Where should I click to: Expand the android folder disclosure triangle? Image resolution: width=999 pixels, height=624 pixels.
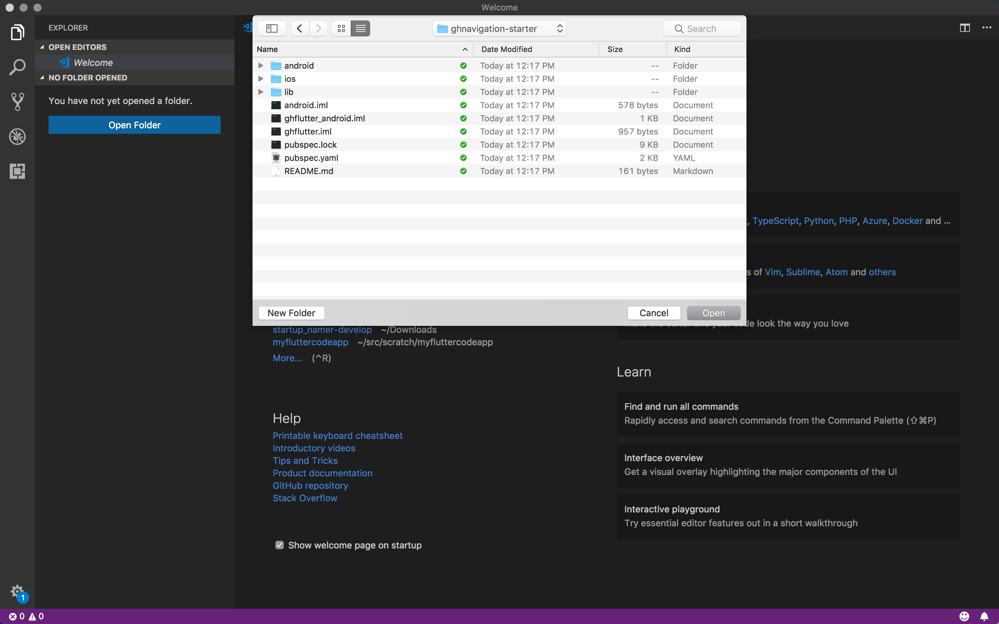(261, 66)
